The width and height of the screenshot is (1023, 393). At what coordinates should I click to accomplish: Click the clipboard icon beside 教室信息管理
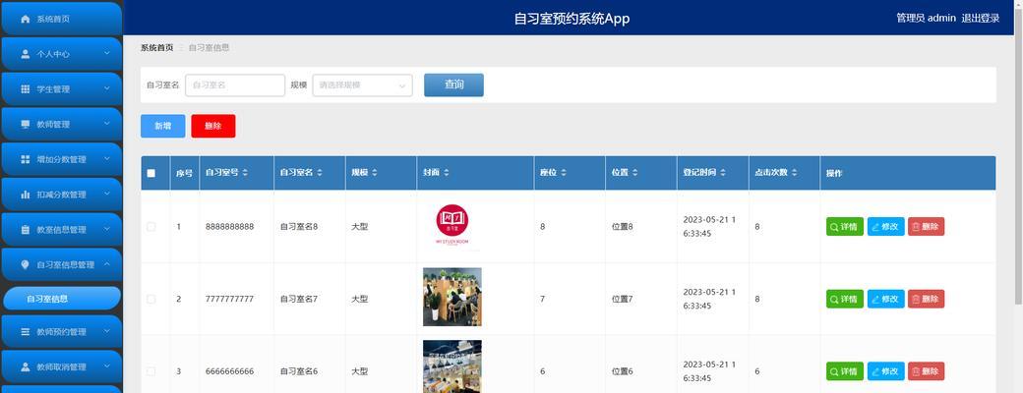pyautogui.click(x=26, y=230)
